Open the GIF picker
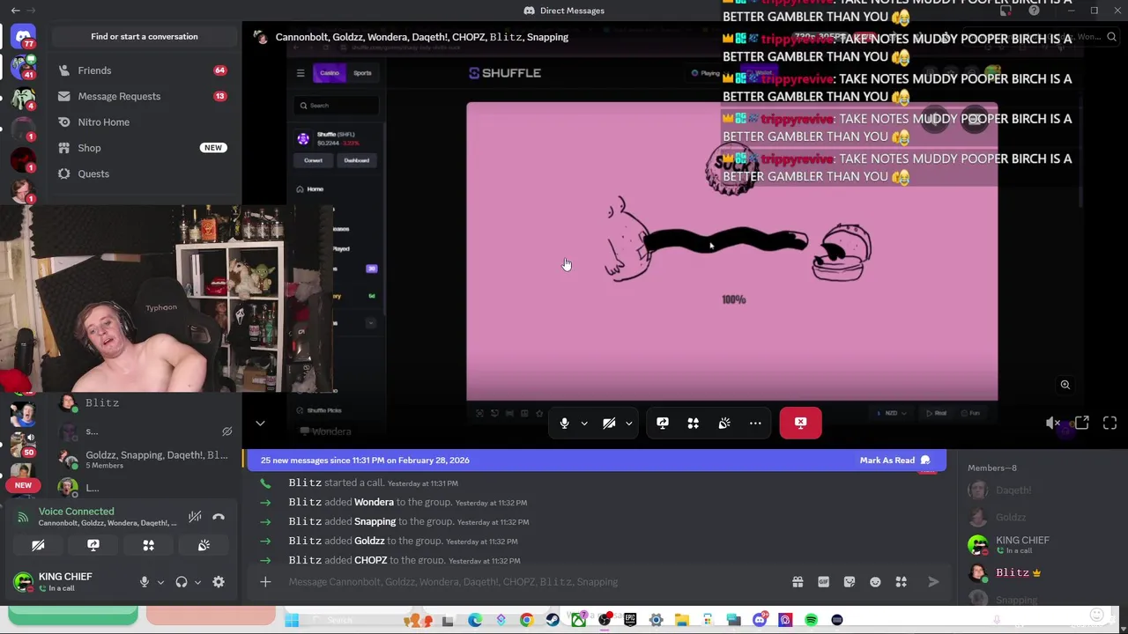Image resolution: width=1128 pixels, height=634 pixels. tap(823, 582)
